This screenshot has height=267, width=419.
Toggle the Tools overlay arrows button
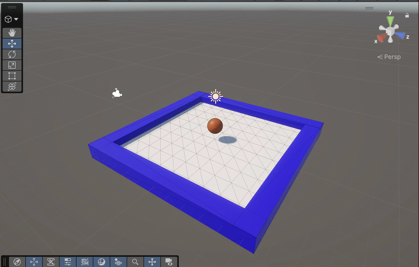[34, 262]
